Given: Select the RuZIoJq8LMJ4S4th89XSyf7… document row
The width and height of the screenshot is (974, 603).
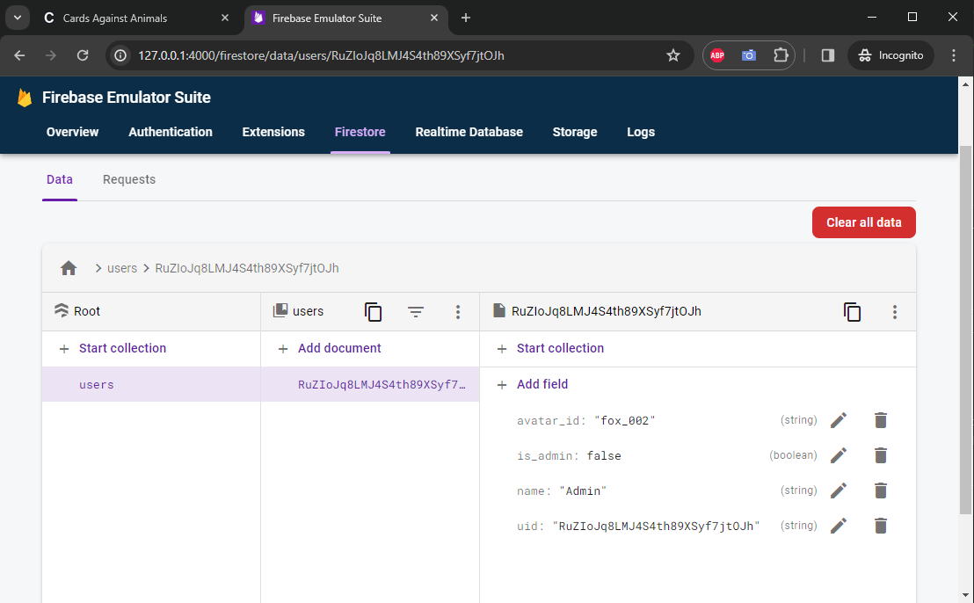Looking at the screenshot, I should [x=370, y=384].
